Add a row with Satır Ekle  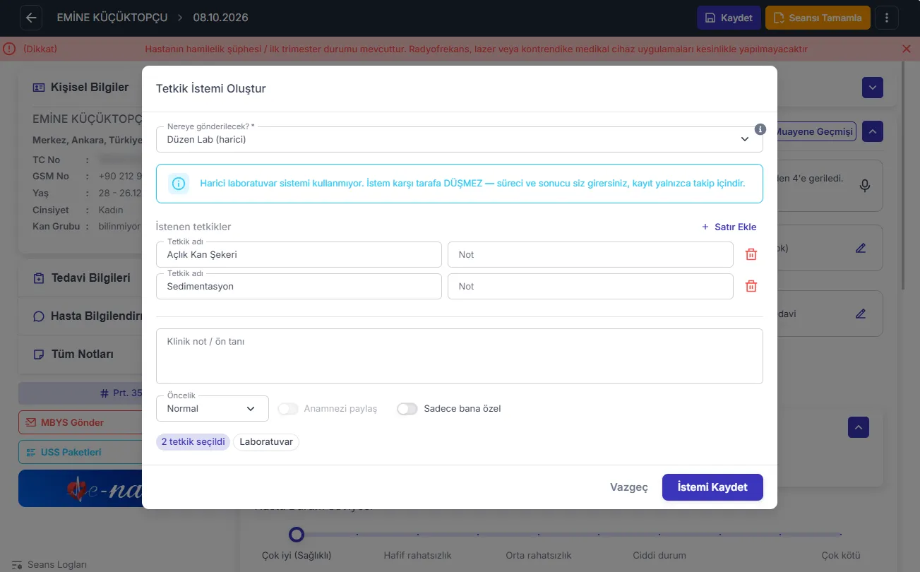[729, 227]
